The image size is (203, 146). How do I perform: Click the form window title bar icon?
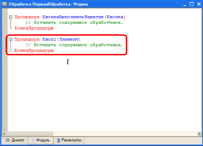[x=5, y=4]
